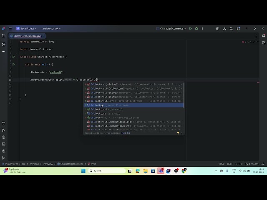Open CharacterOccurrence run configuration dropdown
Viewport: 267px width, 200px height.
point(171,29)
